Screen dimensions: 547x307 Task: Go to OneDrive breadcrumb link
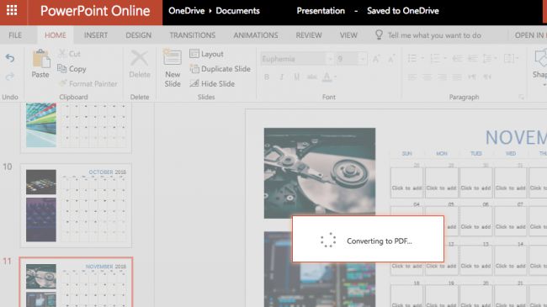pos(187,11)
